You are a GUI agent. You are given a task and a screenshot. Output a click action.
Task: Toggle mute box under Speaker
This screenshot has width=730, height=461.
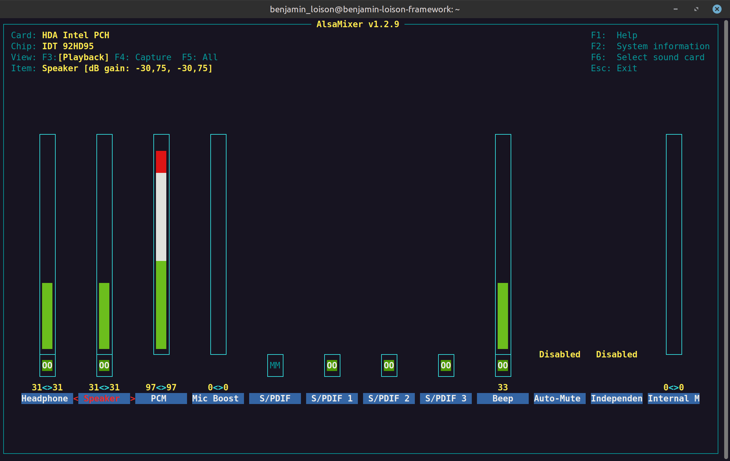coord(104,365)
